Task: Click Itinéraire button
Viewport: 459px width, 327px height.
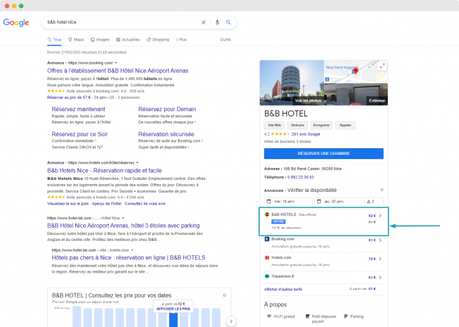Action: [298, 126]
